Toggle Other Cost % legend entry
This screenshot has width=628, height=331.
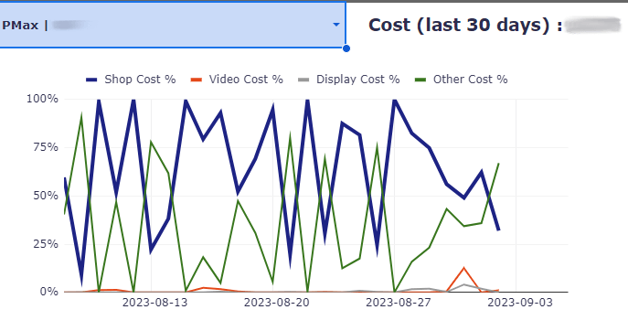click(462, 80)
